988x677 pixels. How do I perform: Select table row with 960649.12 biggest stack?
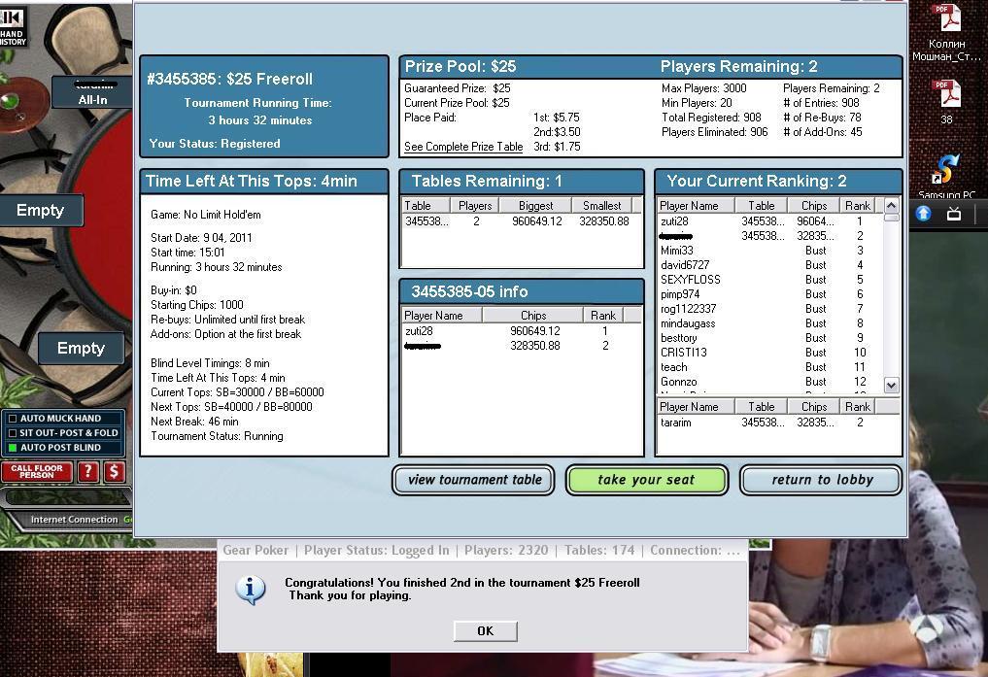tap(522, 221)
